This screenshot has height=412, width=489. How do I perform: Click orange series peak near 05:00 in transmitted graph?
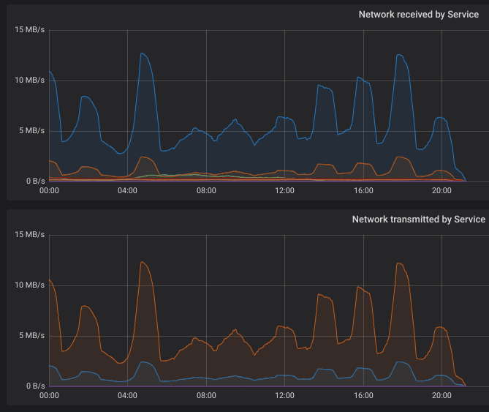coord(143,262)
